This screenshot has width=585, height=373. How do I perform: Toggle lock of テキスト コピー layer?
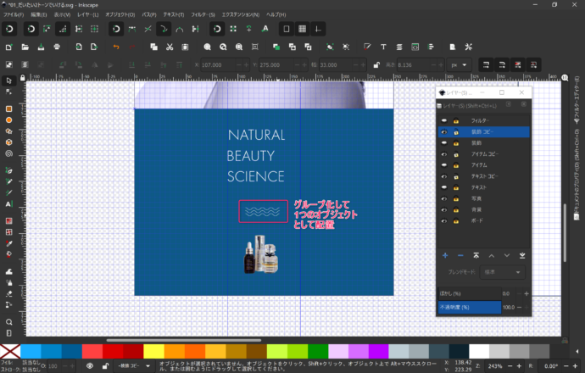[456, 176]
